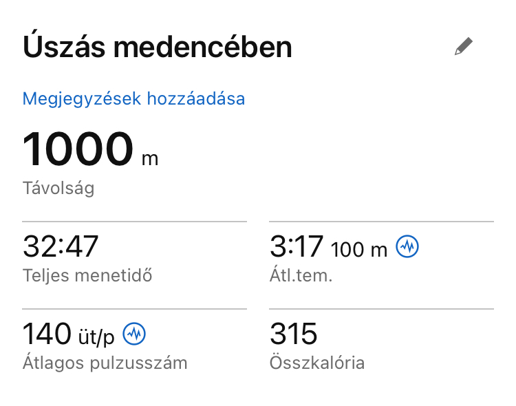Click the üt/p unit text
This screenshot has height=406, width=516.
pyautogui.click(x=95, y=336)
